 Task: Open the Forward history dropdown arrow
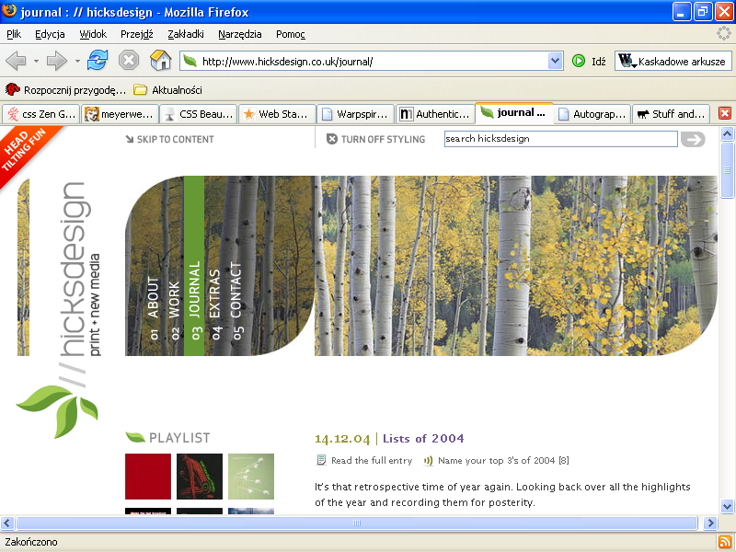click(x=77, y=61)
